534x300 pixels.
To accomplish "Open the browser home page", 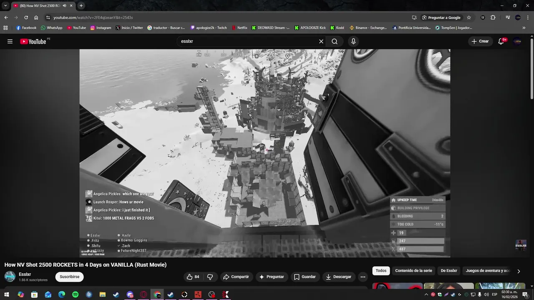I will tap(36, 17).
